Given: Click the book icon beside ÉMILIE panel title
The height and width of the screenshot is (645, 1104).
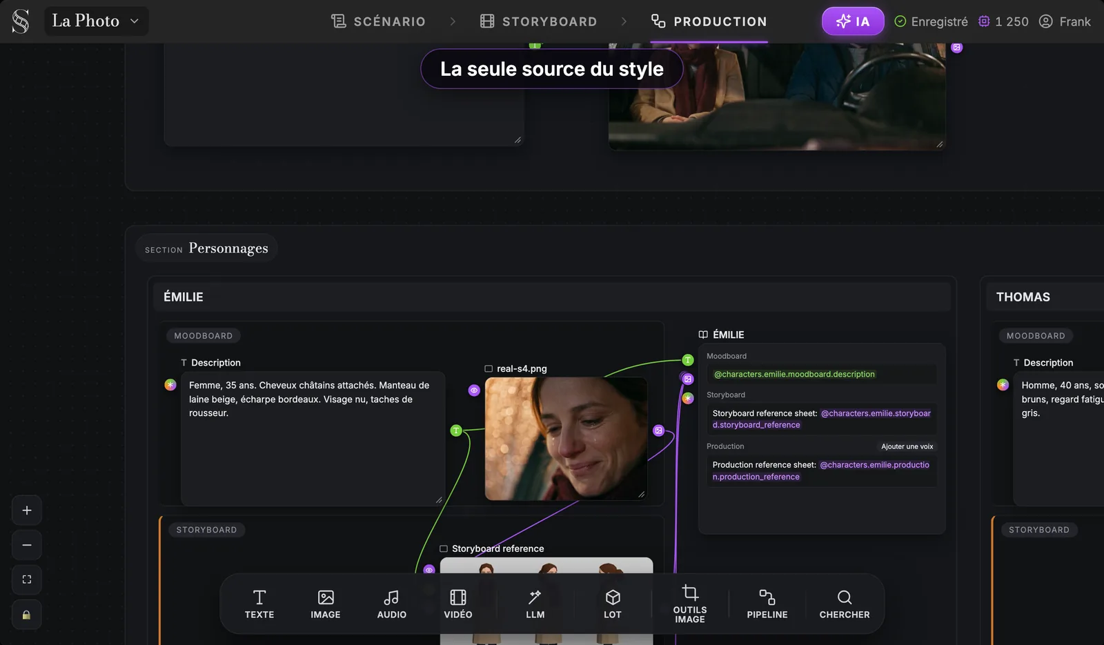Looking at the screenshot, I should (703, 335).
